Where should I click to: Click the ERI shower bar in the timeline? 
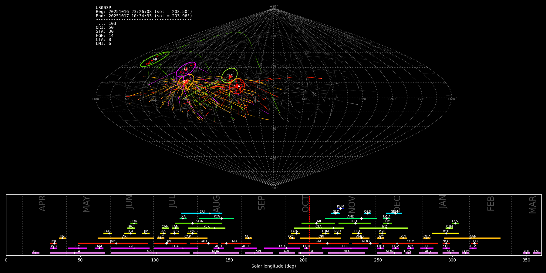pyautogui.click(x=201, y=213)
